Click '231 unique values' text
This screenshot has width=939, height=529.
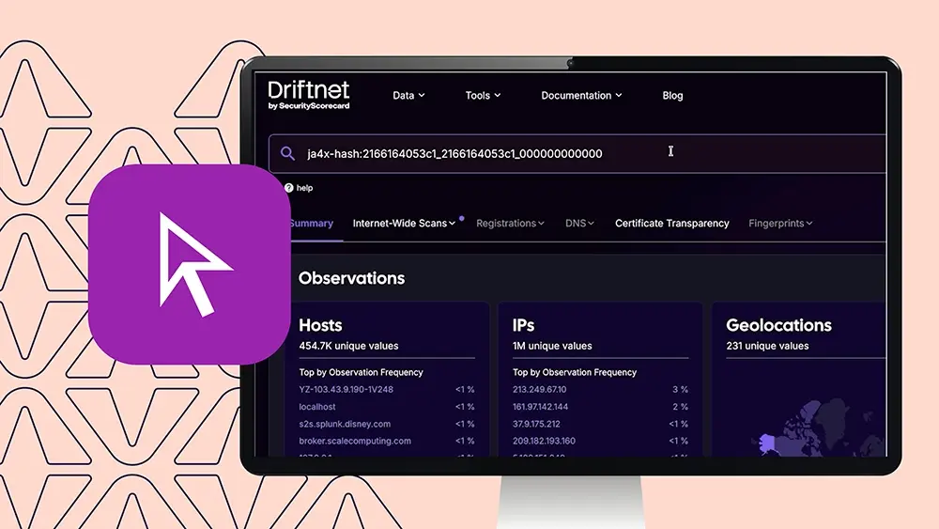pos(767,346)
